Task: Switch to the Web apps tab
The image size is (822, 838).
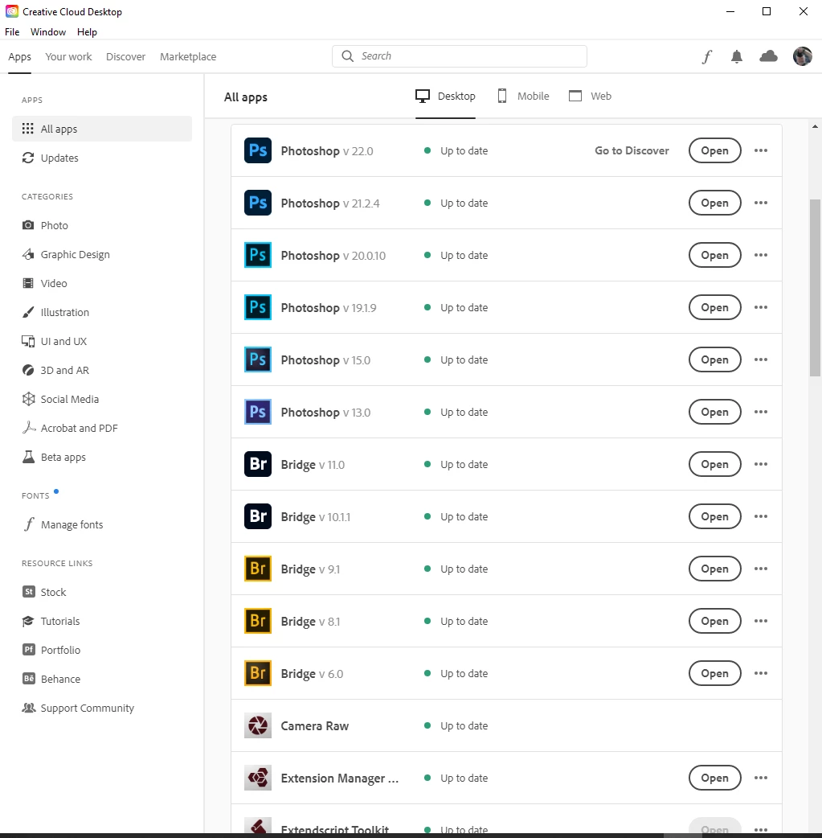Action: 591,97
